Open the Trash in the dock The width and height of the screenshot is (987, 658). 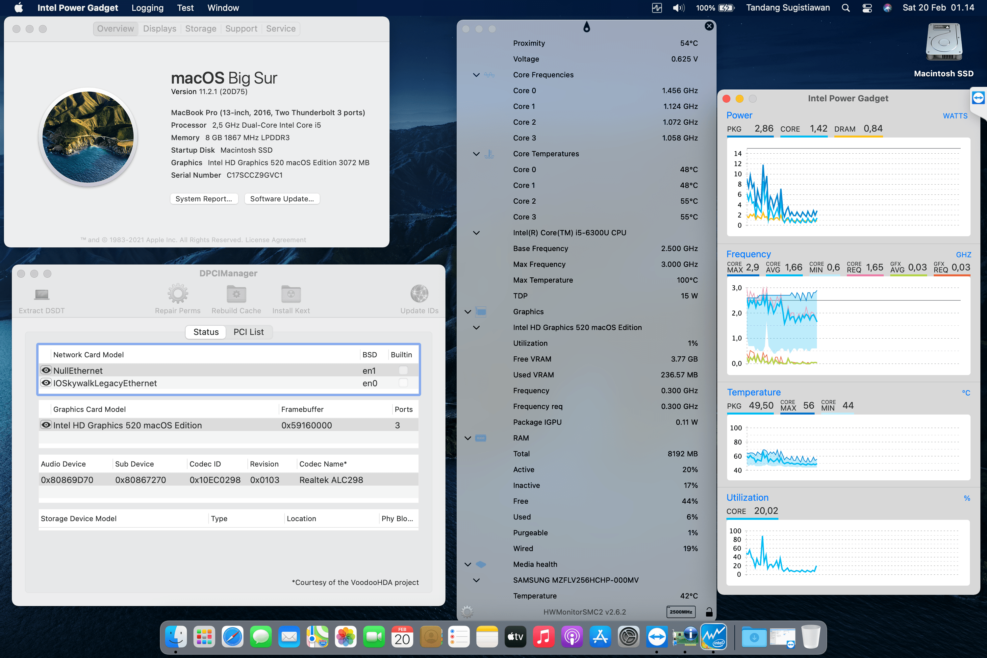click(811, 637)
